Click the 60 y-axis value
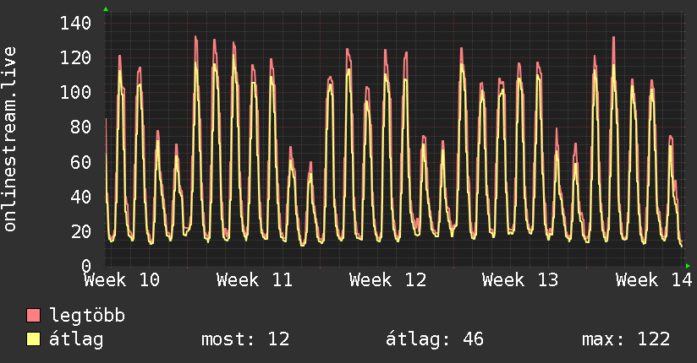Image resolution: width=697 pixels, height=363 pixels. point(81,162)
